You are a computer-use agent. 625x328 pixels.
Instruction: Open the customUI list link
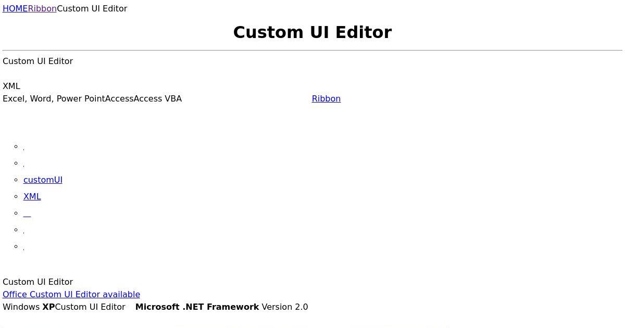pos(43,180)
